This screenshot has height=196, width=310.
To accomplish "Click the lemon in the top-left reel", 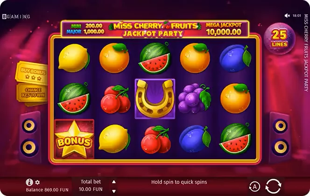I will tap(74, 58).
